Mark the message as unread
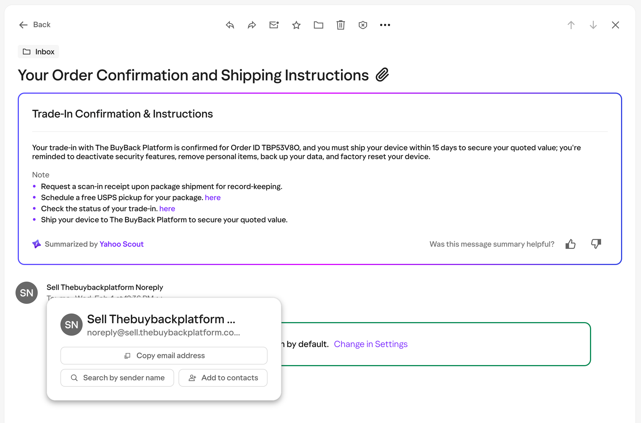Viewport: 641px width, 423px height. (x=274, y=25)
